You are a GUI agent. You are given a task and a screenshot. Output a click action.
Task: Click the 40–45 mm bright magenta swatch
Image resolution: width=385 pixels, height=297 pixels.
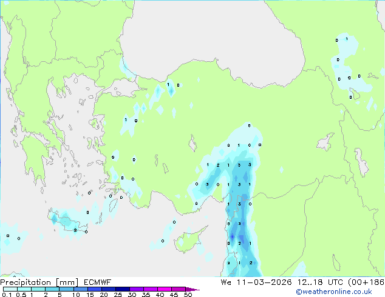[165, 289]
